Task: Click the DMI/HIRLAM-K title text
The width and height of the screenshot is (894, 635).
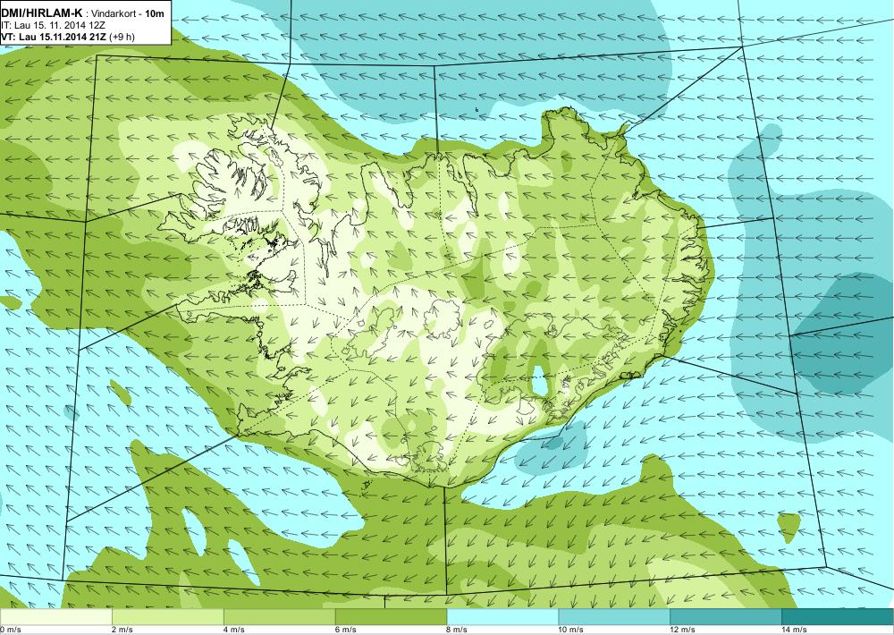Action: pyautogui.click(x=42, y=13)
